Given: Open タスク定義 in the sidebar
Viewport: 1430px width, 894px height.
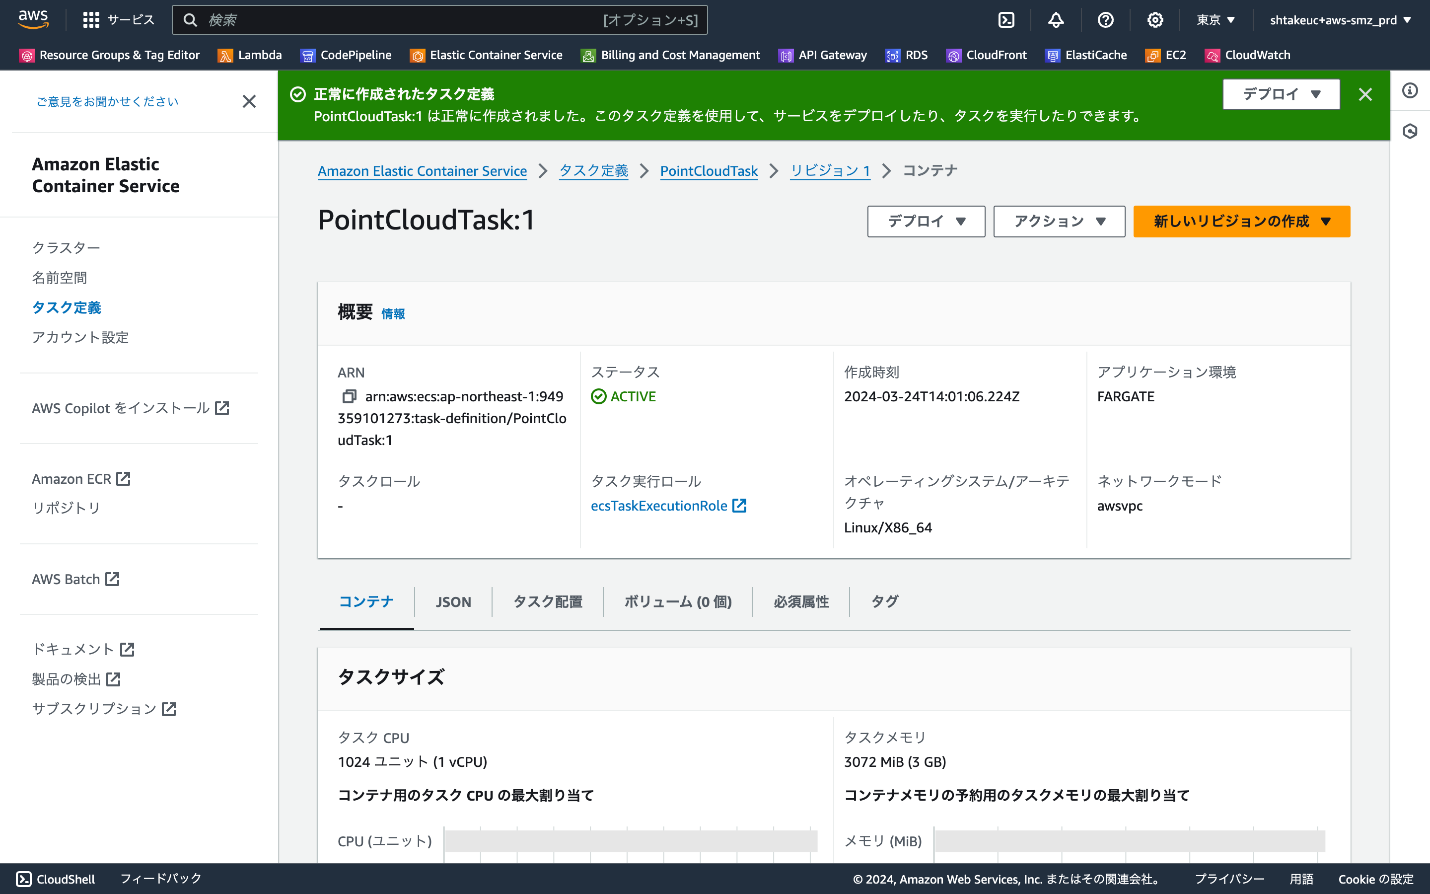Looking at the screenshot, I should (66, 307).
